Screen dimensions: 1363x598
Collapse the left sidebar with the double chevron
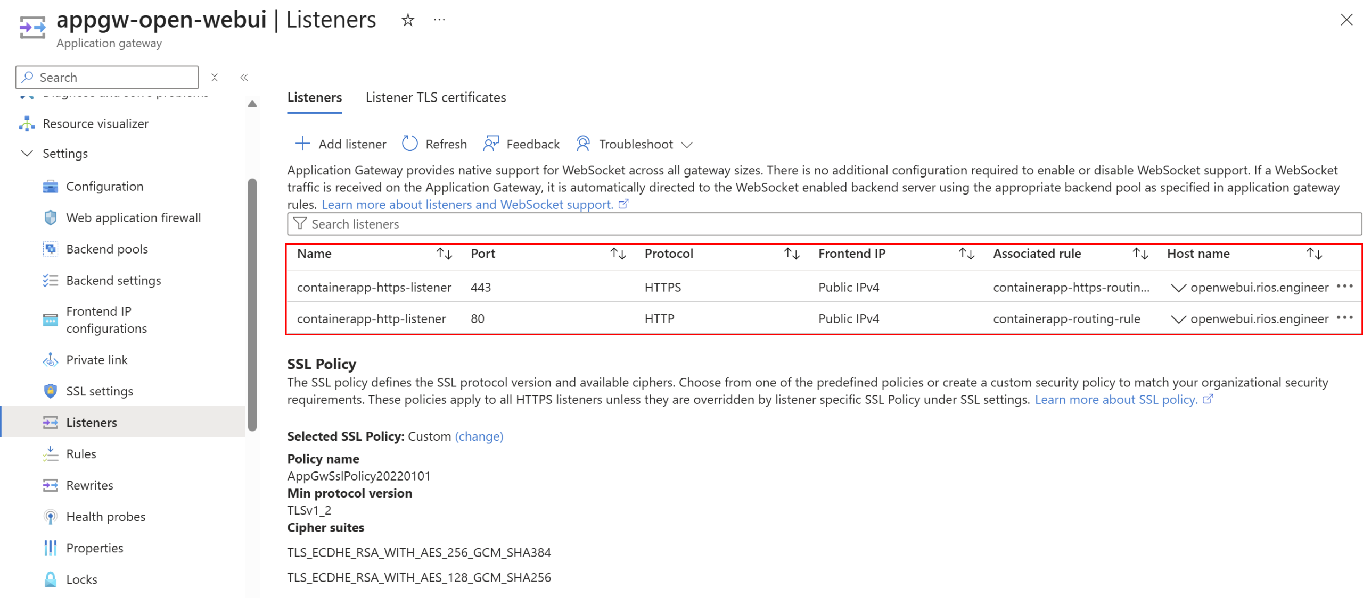(x=244, y=78)
